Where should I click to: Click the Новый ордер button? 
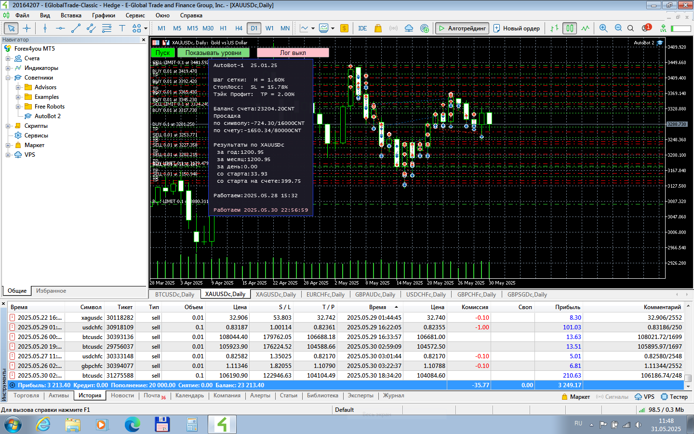516,28
